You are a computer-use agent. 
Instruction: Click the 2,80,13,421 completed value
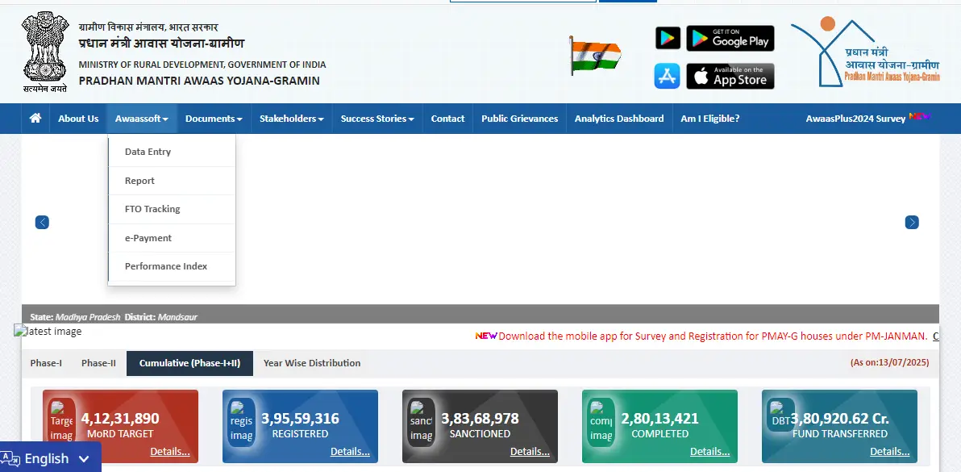660,419
